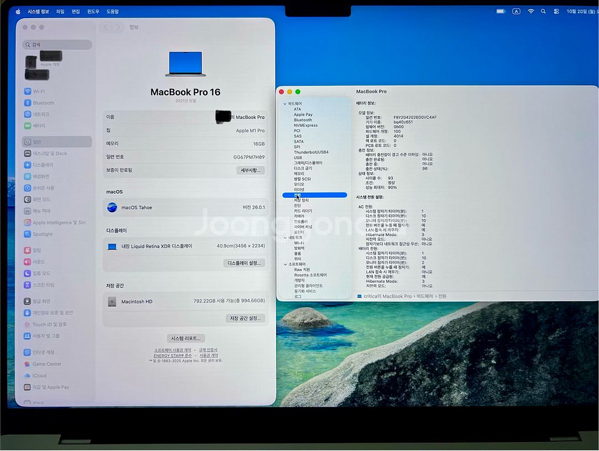Click the battery status icon in menu bar
This screenshot has height=451, width=599.
point(500,11)
